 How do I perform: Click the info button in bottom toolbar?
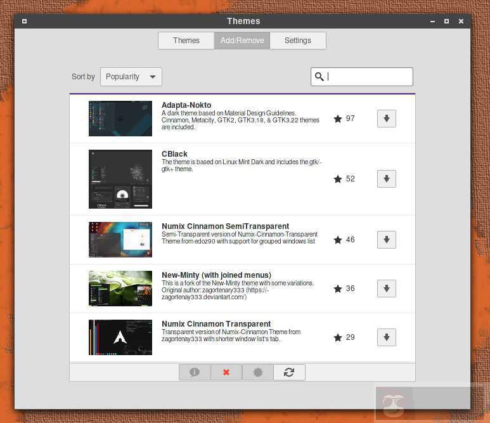(195, 372)
